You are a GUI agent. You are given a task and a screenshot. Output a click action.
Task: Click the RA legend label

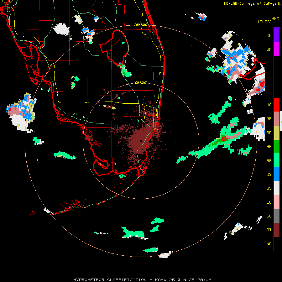coord(269,161)
